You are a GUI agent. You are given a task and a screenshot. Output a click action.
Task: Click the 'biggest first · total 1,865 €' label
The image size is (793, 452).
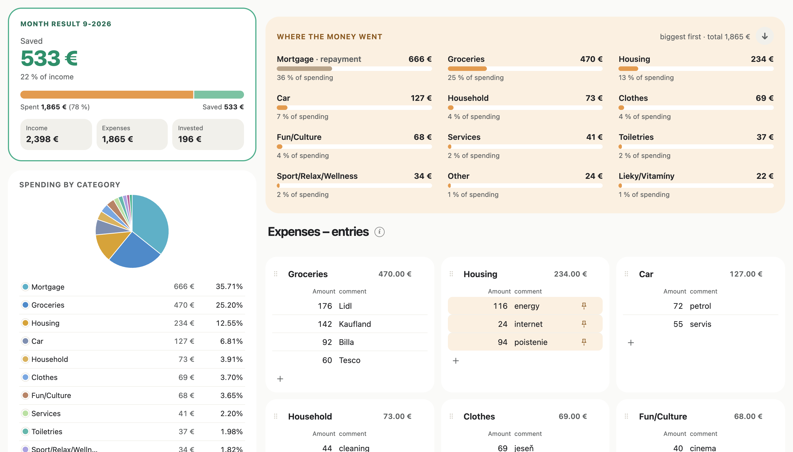pos(705,37)
